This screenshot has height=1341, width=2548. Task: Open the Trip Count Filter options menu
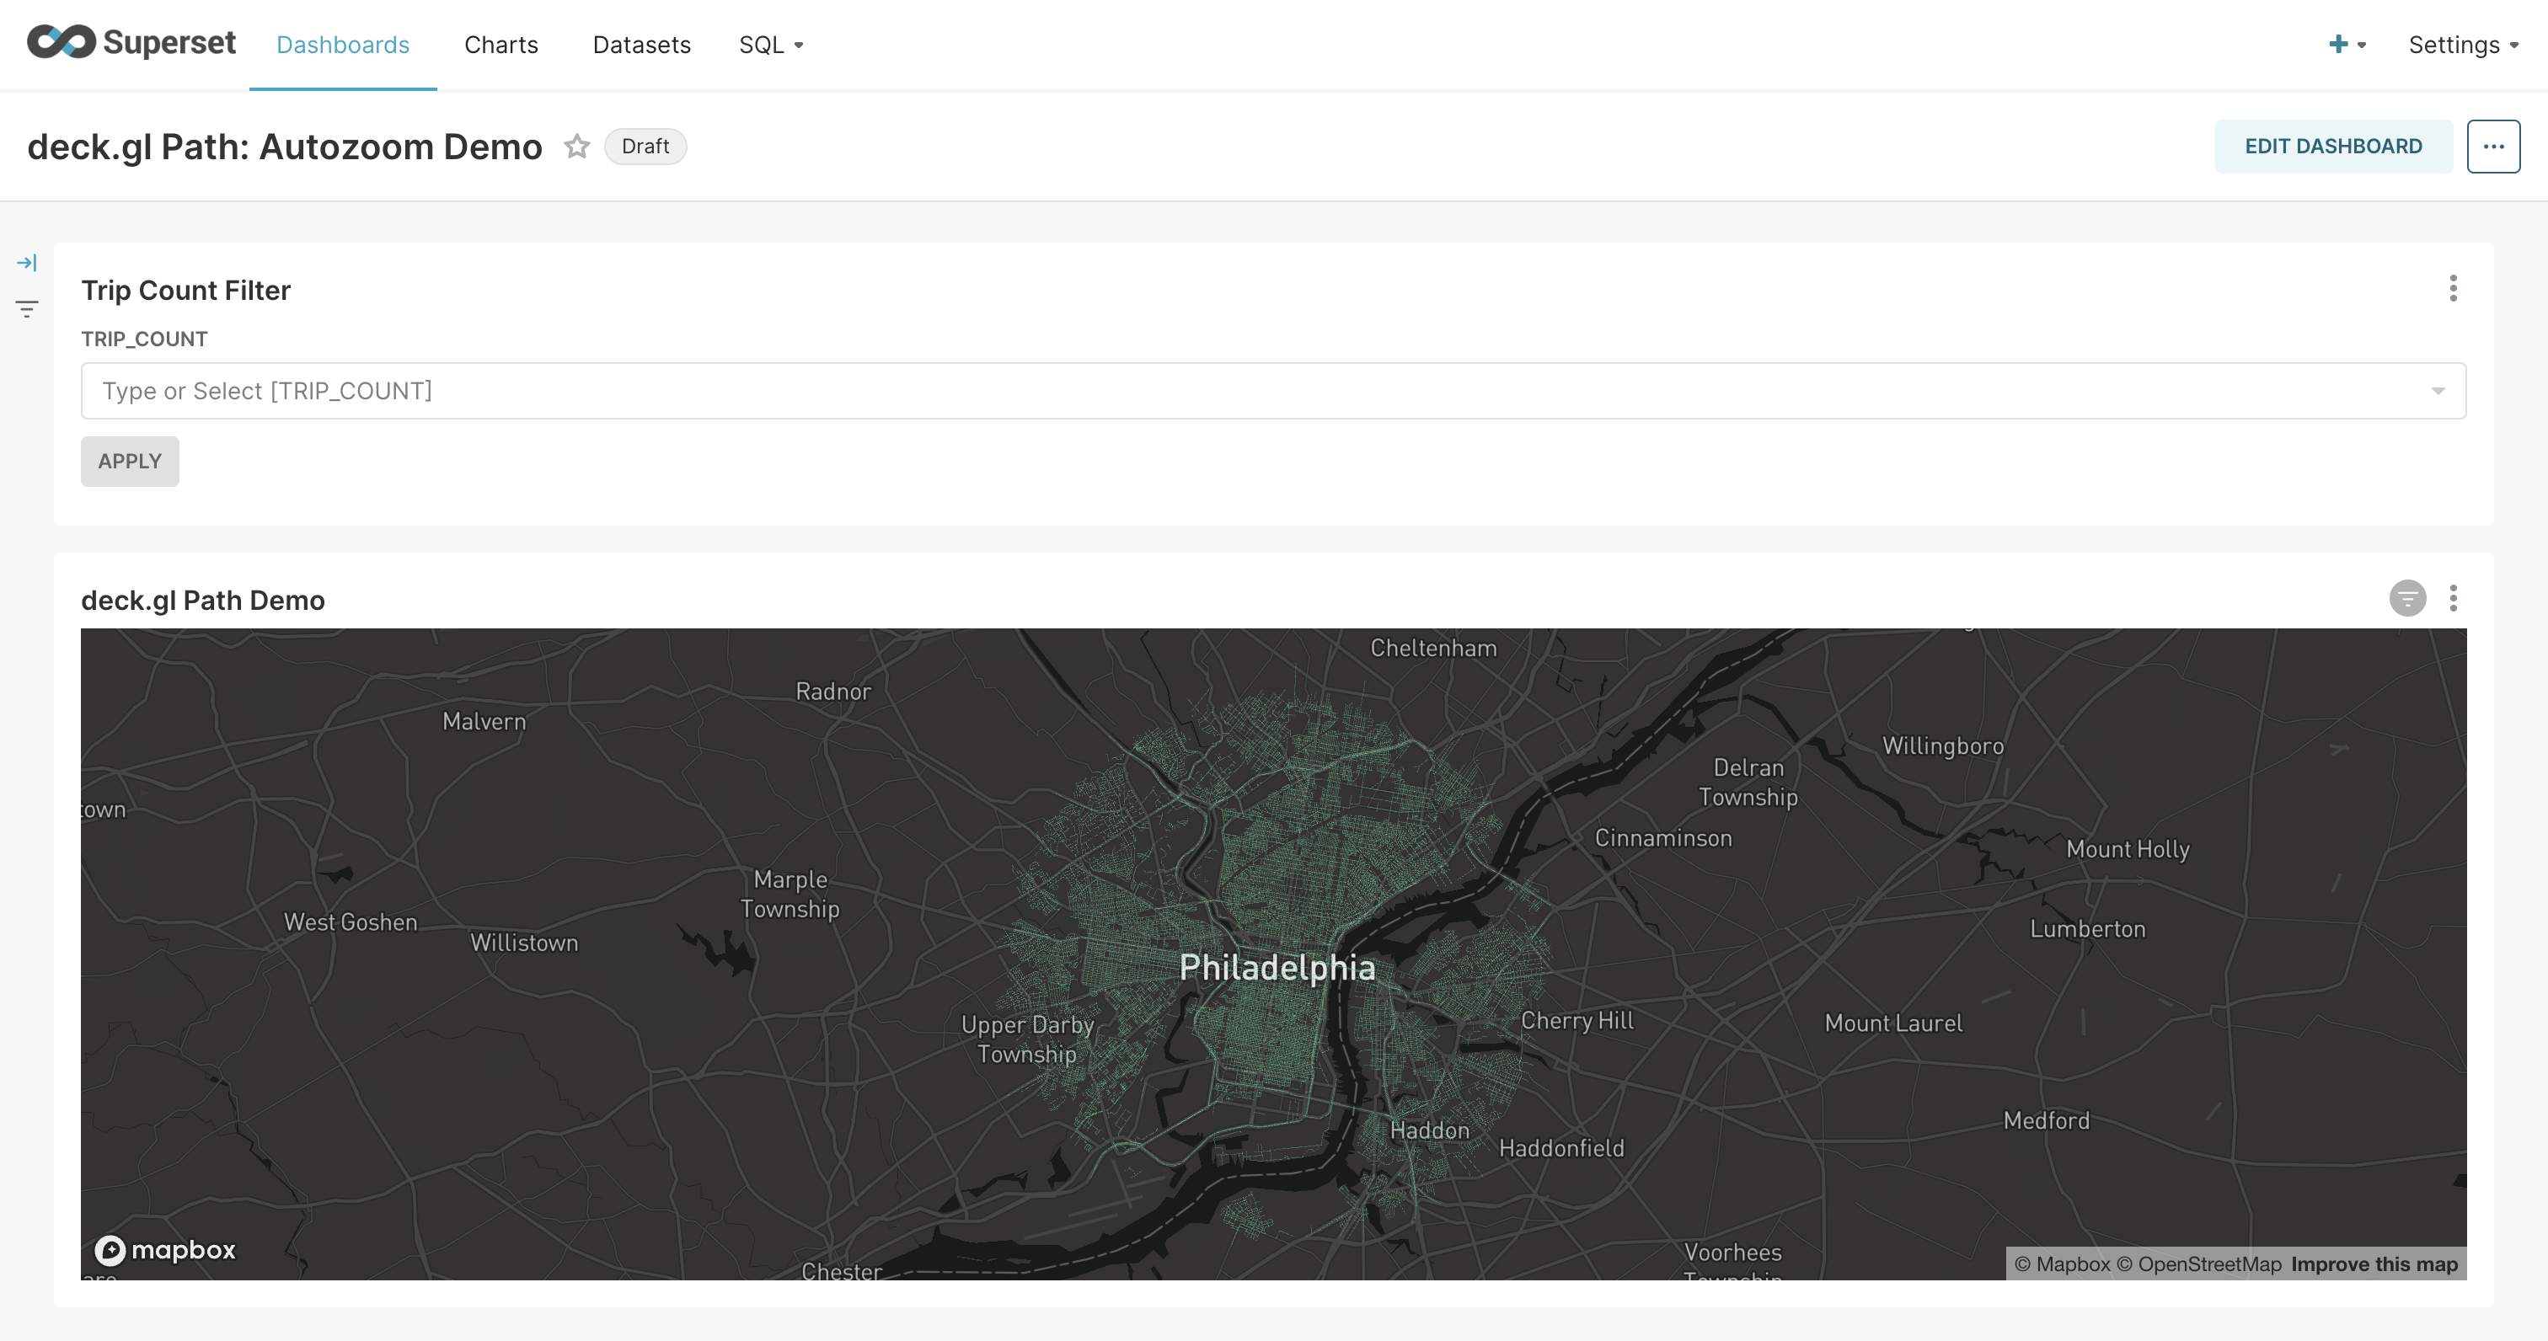pyautogui.click(x=2452, y=290)
